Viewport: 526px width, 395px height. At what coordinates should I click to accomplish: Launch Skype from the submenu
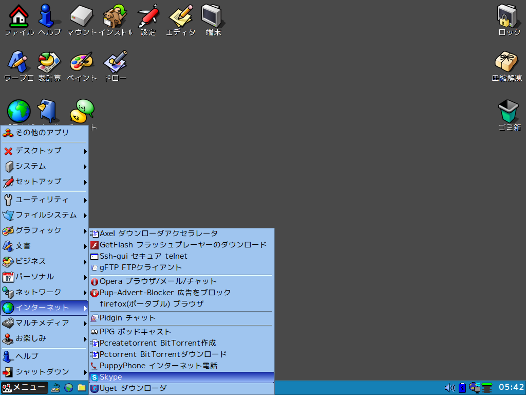point(181,377)
